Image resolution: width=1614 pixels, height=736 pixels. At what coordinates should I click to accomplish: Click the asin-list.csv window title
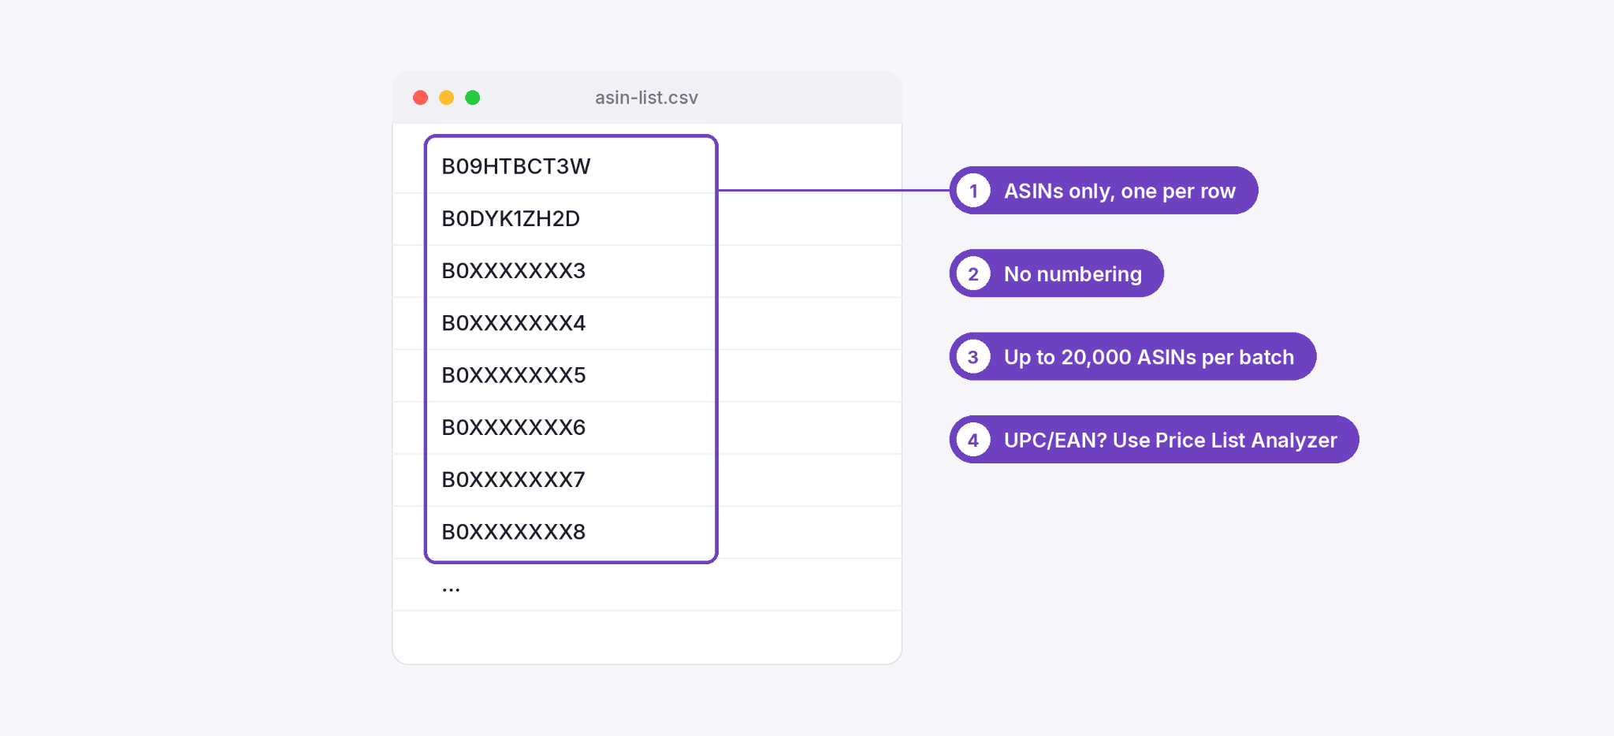646,98
